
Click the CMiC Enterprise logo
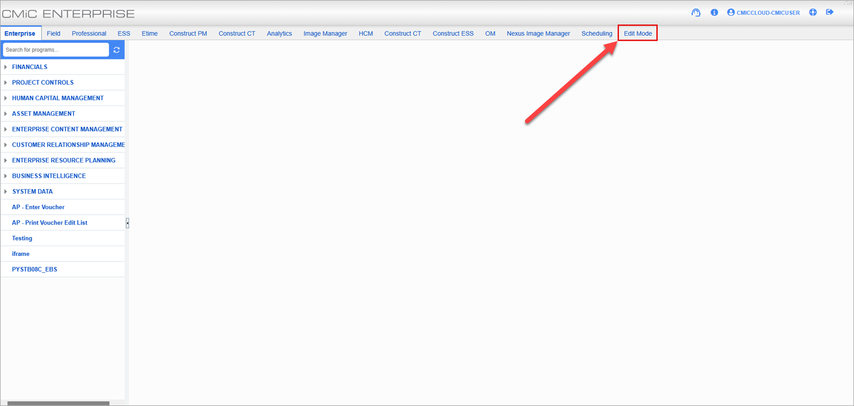[x=69, y=14]
